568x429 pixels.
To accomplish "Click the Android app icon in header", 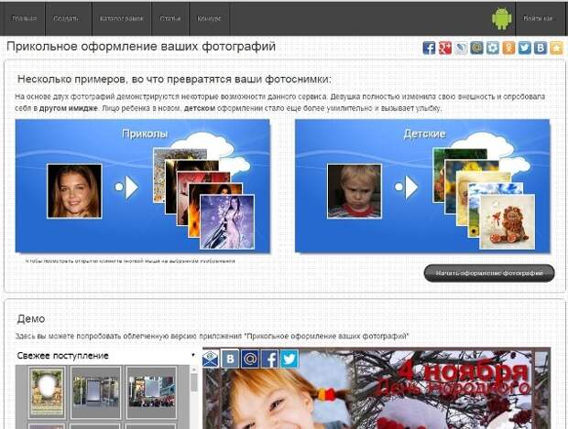I will tap(500, 18).
